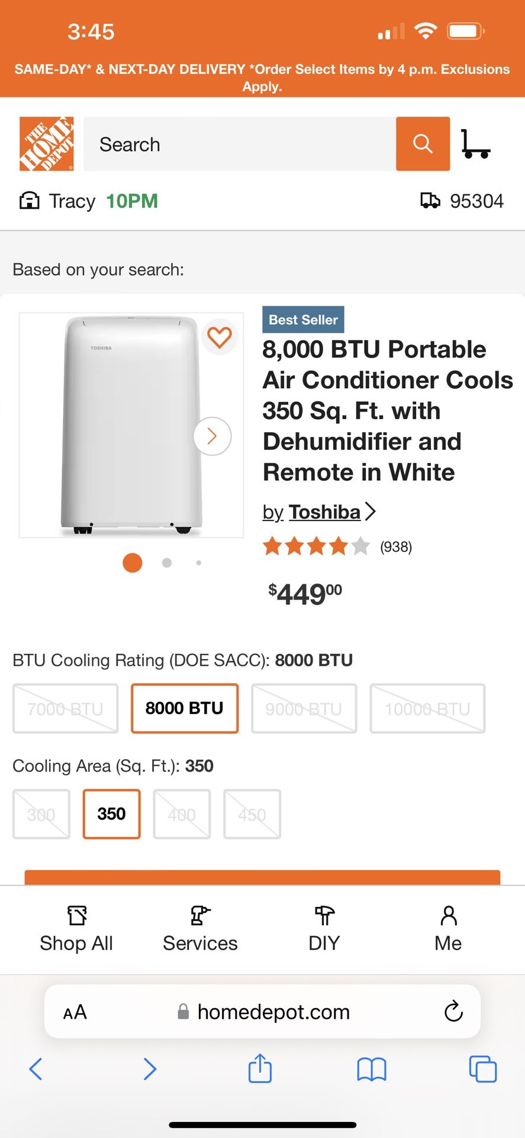Show next product image with arrow
This screenshot has width=525, height=1138.
pos(212,436)
